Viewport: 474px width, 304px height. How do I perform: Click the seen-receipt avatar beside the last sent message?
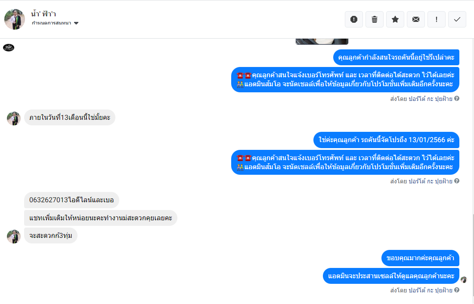[x=464, y=280]
